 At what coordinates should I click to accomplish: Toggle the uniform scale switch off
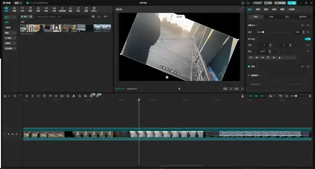coord(308,39)
